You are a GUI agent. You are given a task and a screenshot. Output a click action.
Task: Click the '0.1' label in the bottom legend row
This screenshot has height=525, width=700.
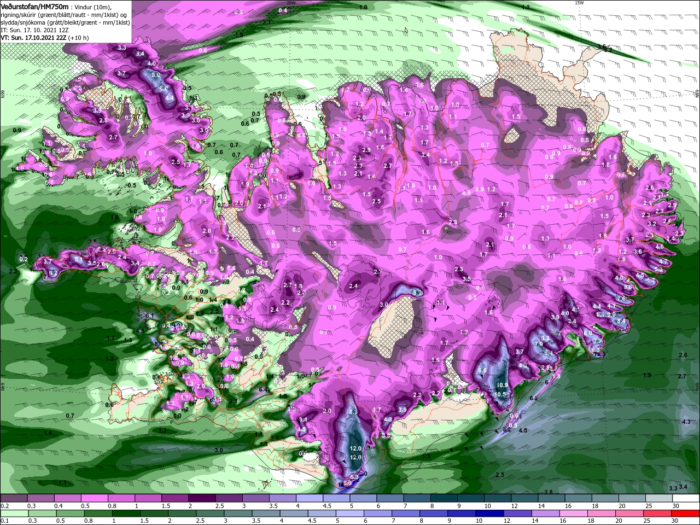click(x=4, y=521)
